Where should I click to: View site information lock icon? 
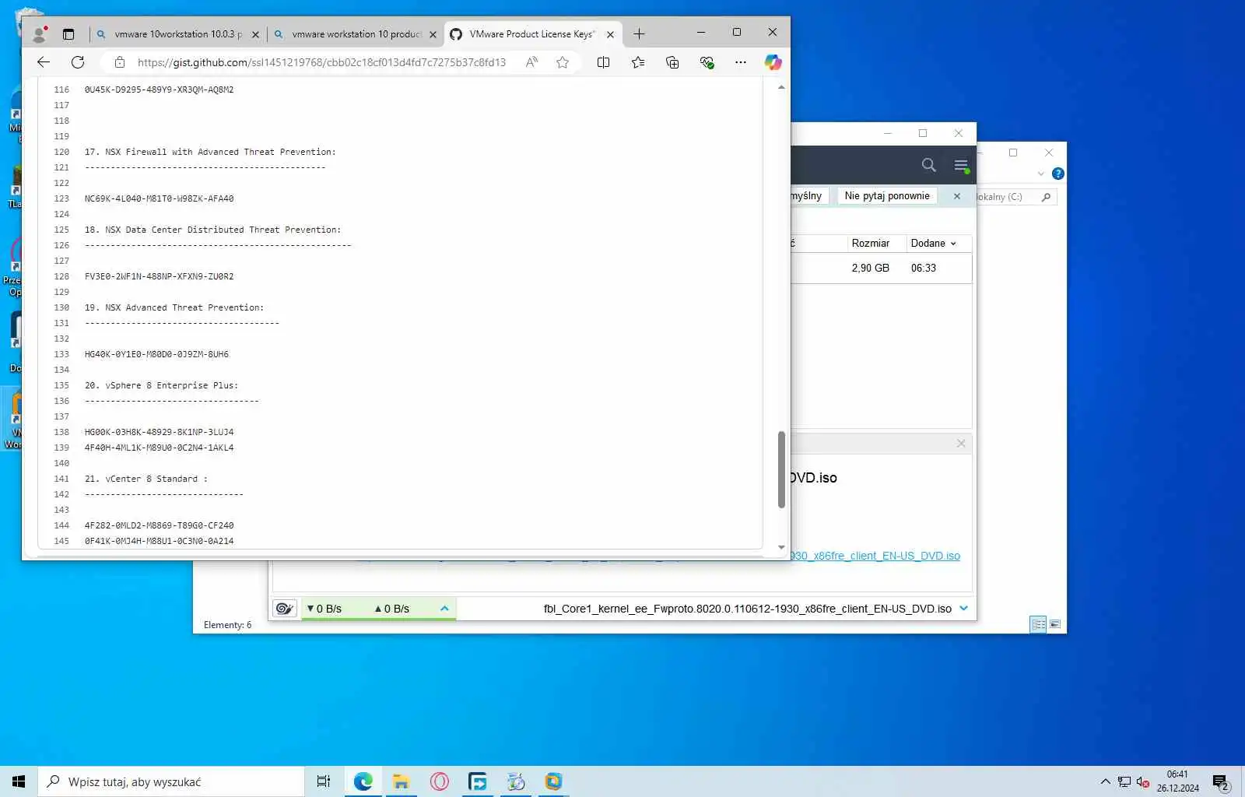click(x=120, y=62)
